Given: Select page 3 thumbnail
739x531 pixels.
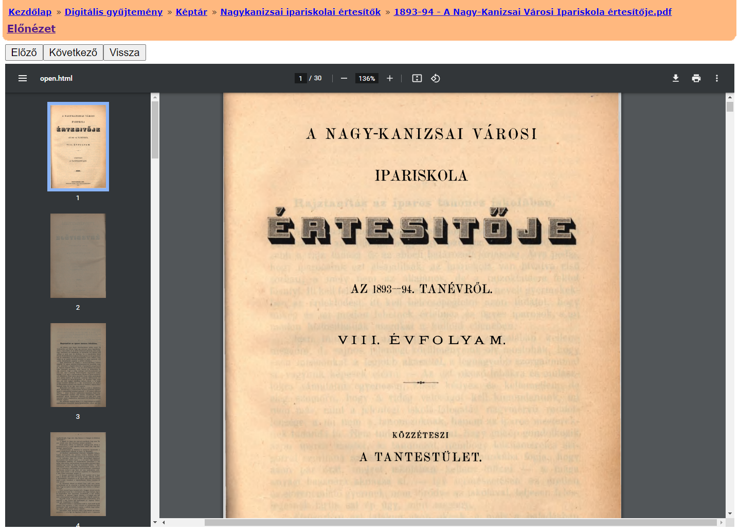Looking at the screenshot, I should [x=78, y=365].
